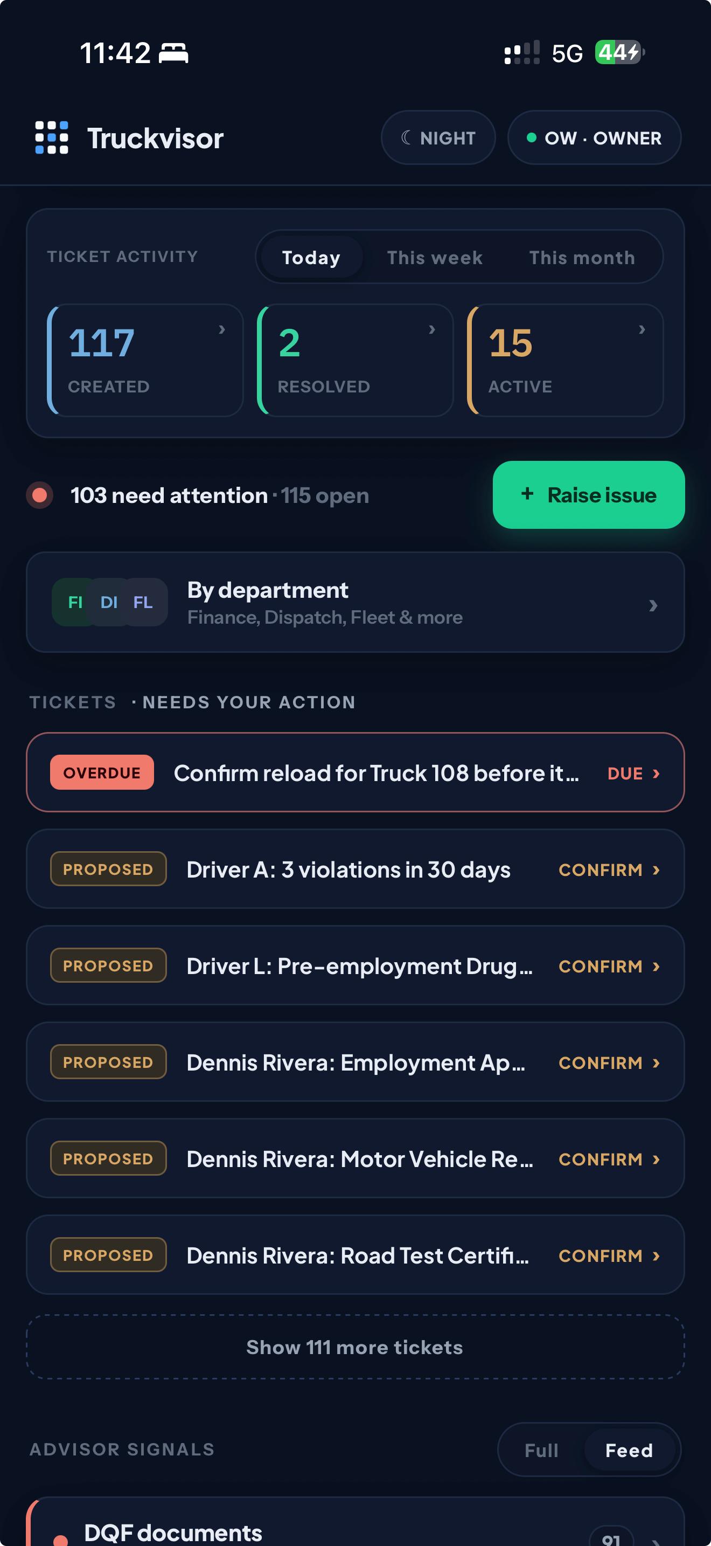
Task: Expand the 15 Active tickets card chevron
Action: (x=642, y=329)
